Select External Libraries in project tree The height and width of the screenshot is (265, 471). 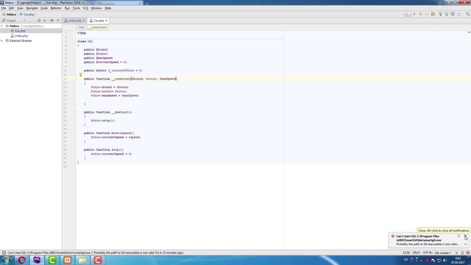click(x=21, y=40)
